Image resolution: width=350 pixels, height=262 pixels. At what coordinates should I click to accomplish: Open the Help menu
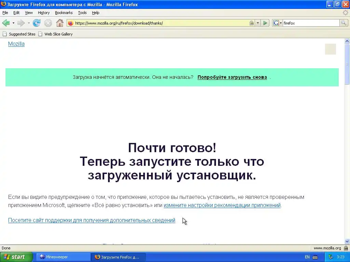(96, 13)
